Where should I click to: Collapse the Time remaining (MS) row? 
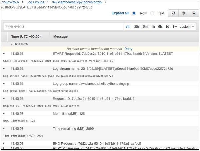[x=4, y=128]
